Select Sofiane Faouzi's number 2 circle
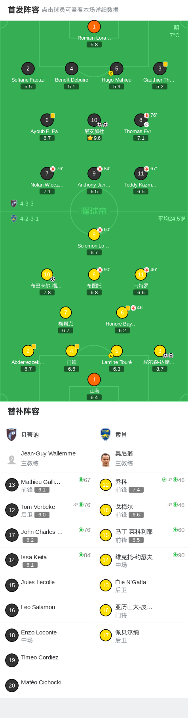This screenshot has width=188, height=718. 28,68
